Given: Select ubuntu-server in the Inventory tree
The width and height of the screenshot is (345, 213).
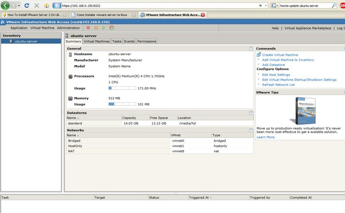Looking at the screenshot, I should tap(26, 41).
